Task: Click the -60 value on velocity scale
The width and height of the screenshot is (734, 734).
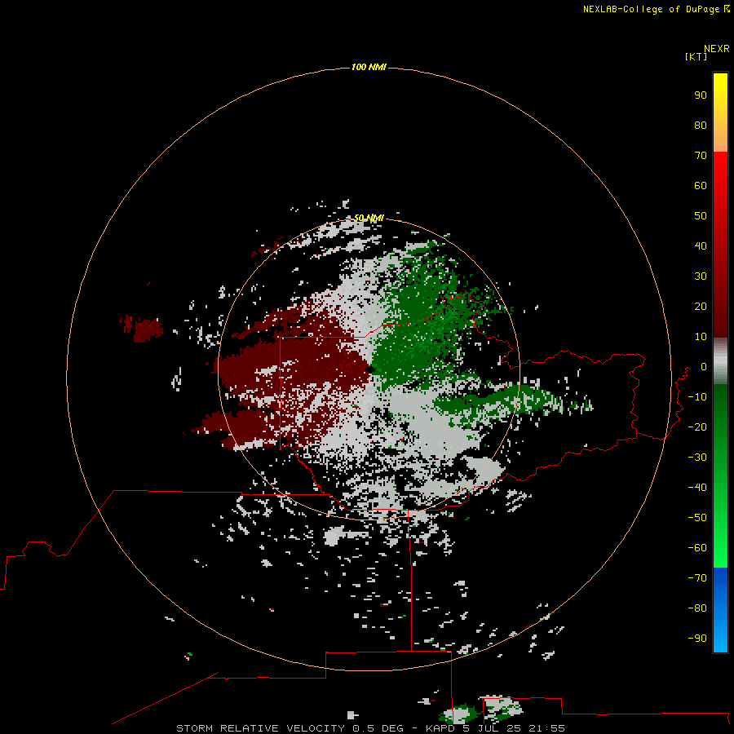Action: click(697, 548)
